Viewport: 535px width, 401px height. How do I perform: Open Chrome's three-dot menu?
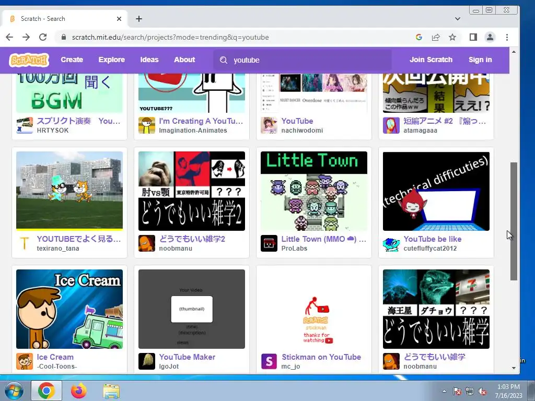[507, 37]
